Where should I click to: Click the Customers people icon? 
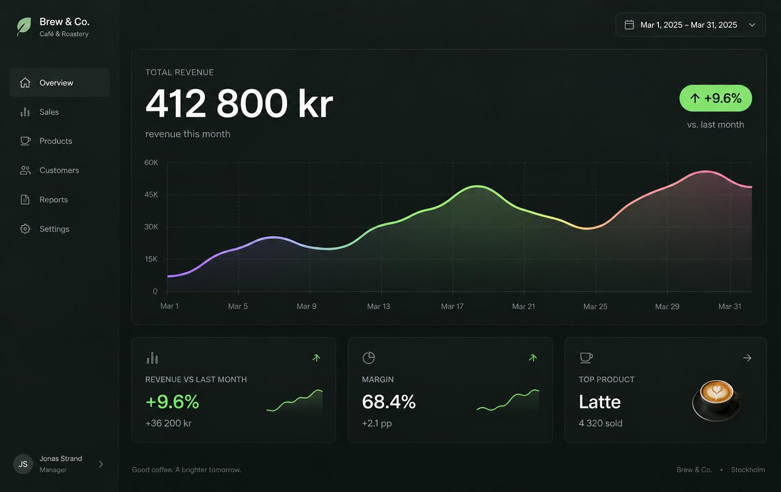[25, 170]
